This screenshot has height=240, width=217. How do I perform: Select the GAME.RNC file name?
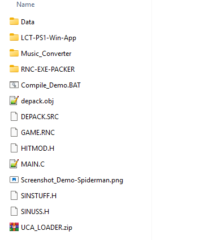click(x=38, y=133)
